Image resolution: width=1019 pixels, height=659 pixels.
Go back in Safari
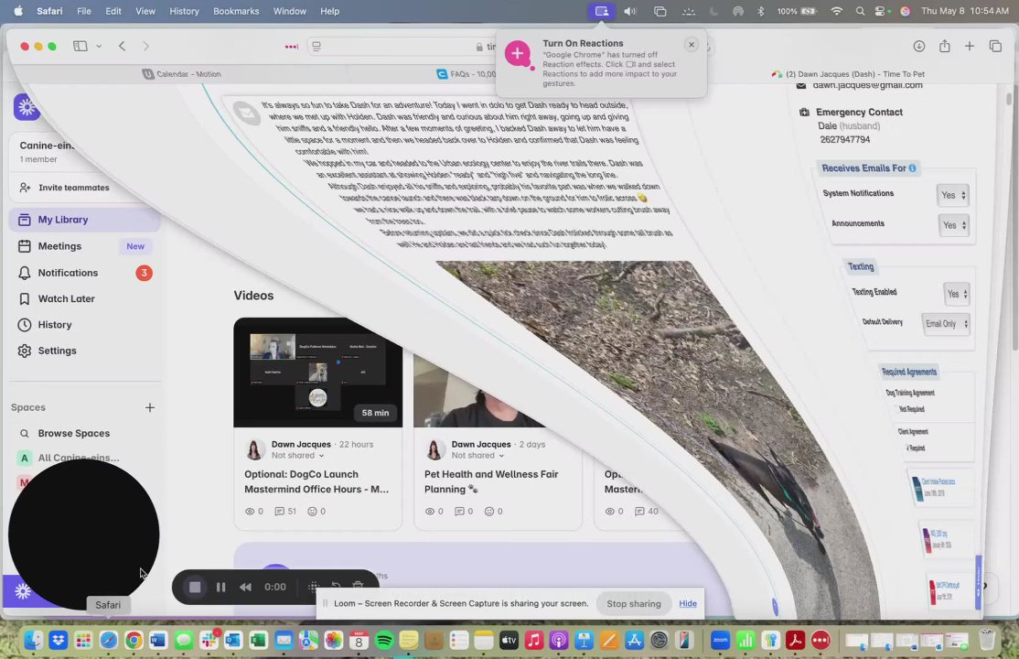122,46
